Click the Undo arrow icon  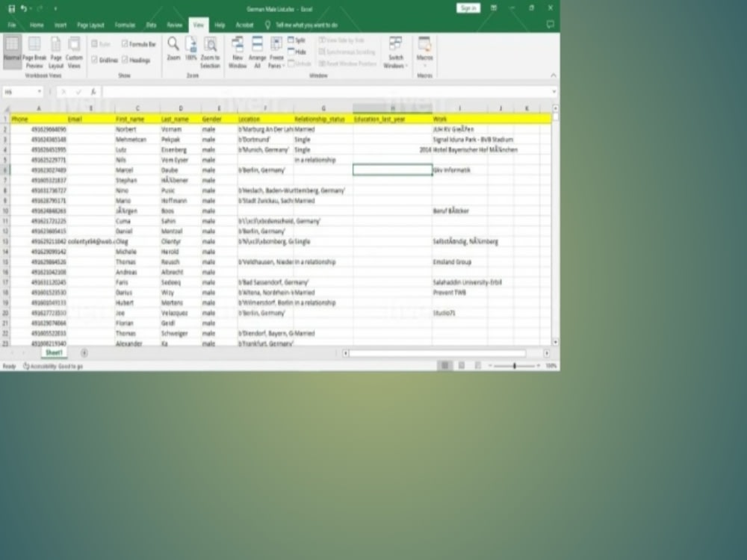point(23,8)
